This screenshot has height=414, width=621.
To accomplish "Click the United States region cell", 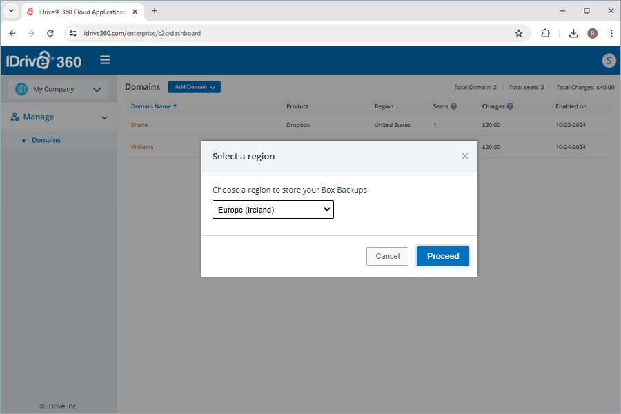I will coord(393,125).
